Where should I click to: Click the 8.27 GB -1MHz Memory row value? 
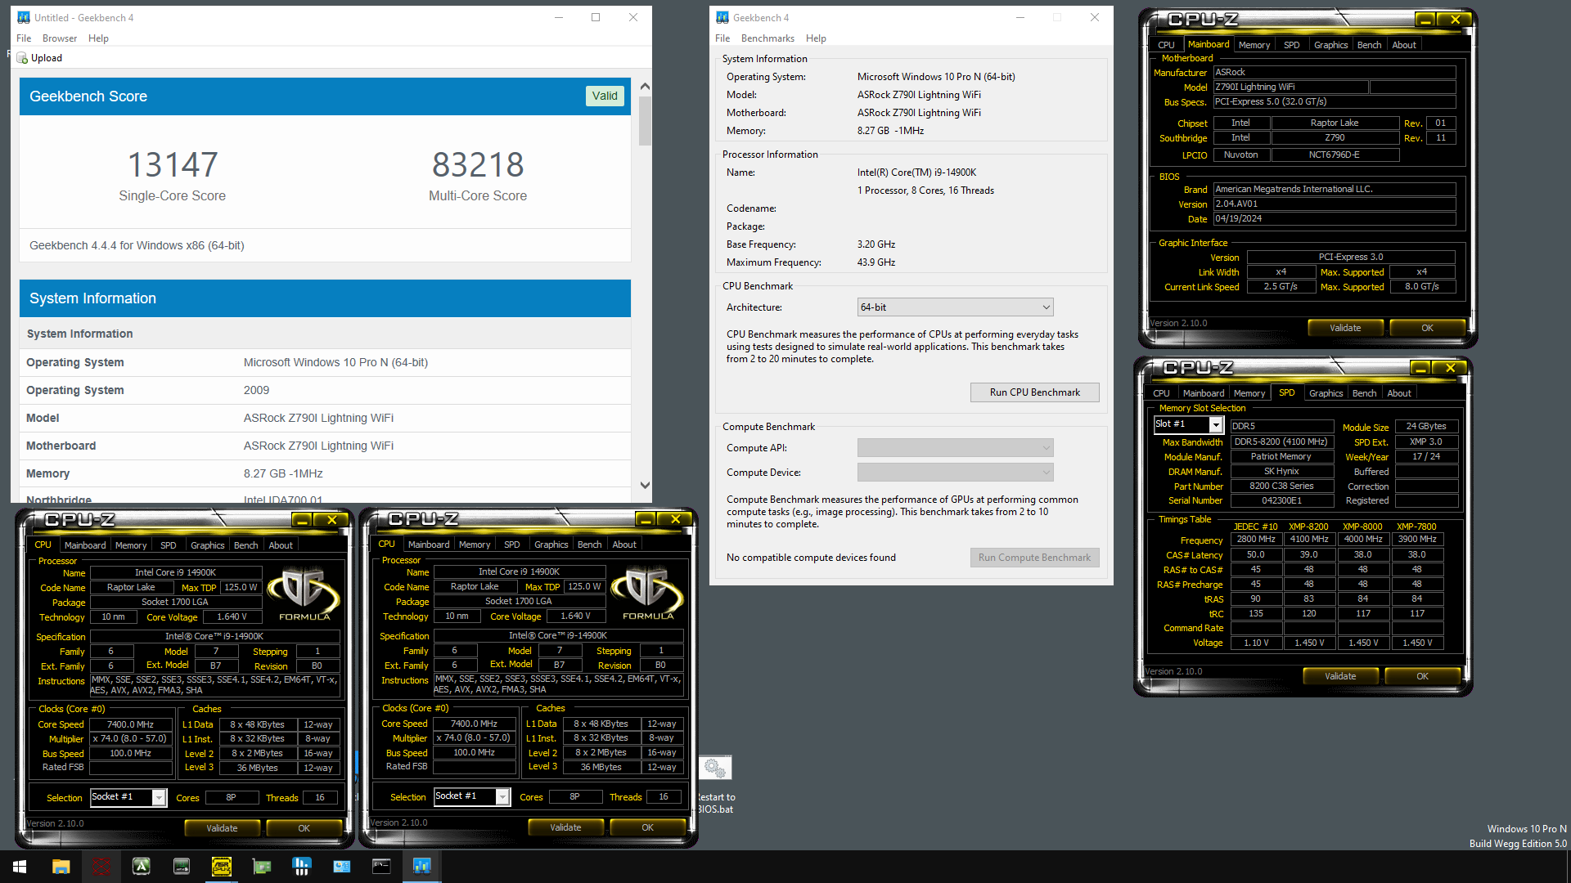click(283, 473)
